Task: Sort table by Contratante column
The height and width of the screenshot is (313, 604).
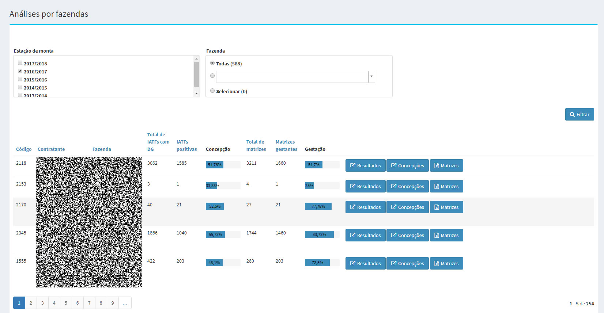Action: [51, 149]
